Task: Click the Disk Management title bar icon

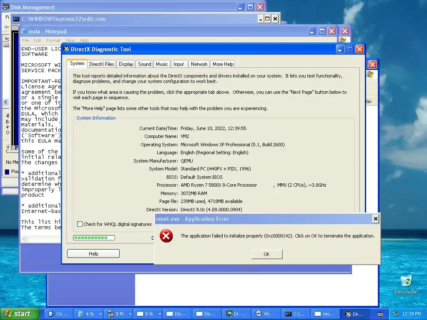Action: [x=5, y=7]
